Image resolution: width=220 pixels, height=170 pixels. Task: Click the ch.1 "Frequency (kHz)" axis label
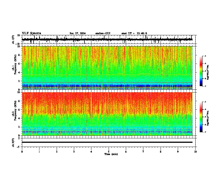click(x=15, y=65)
